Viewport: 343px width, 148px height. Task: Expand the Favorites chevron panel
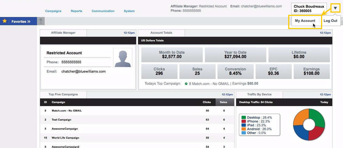tap(29, 21)
